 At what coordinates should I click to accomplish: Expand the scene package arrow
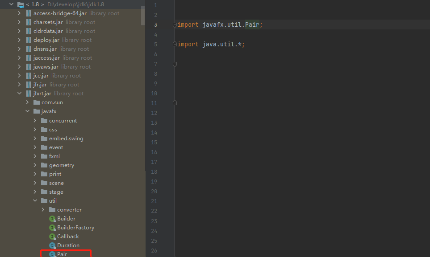coord(35,183)
